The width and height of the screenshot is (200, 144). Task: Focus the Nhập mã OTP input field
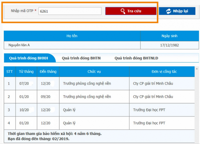click(70, 11)
